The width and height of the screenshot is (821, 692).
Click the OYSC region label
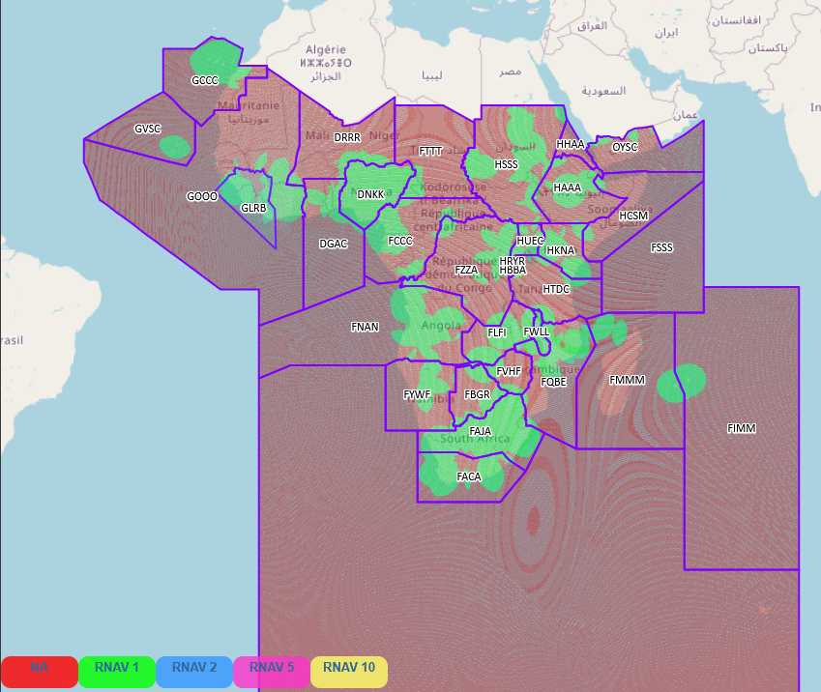coord(626,147)
